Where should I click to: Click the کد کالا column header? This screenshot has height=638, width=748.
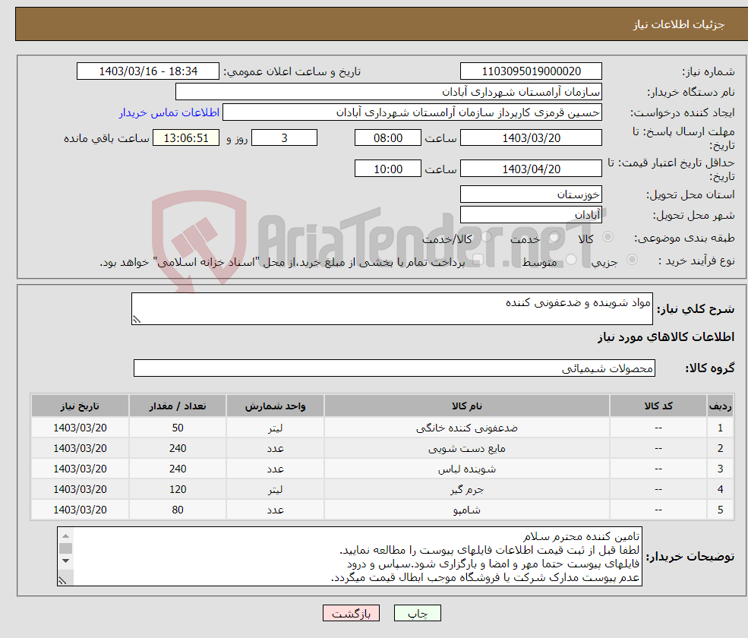point(659,406)
